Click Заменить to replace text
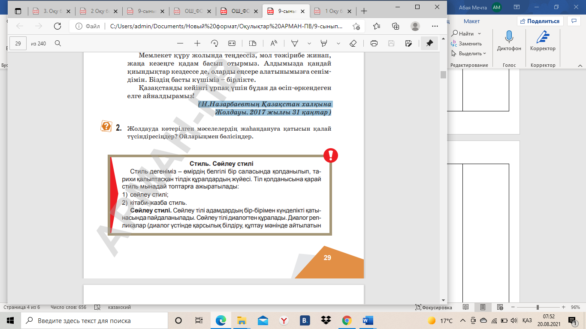 click(x=466, y=43)
